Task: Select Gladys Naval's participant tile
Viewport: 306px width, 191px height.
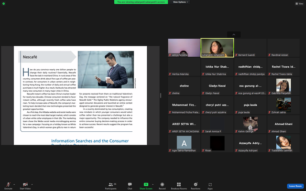Action: 217,86
